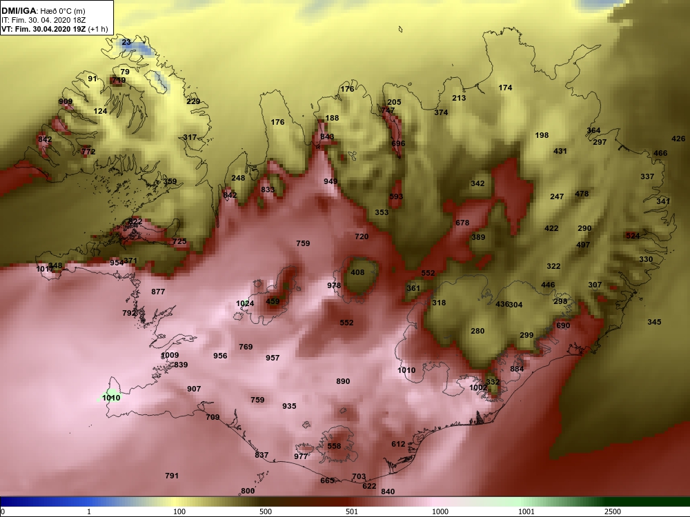Image resolution: width=690 pixels, height=517 pixels.
Task: Select the 280 map value
Action: coord(477,331)
